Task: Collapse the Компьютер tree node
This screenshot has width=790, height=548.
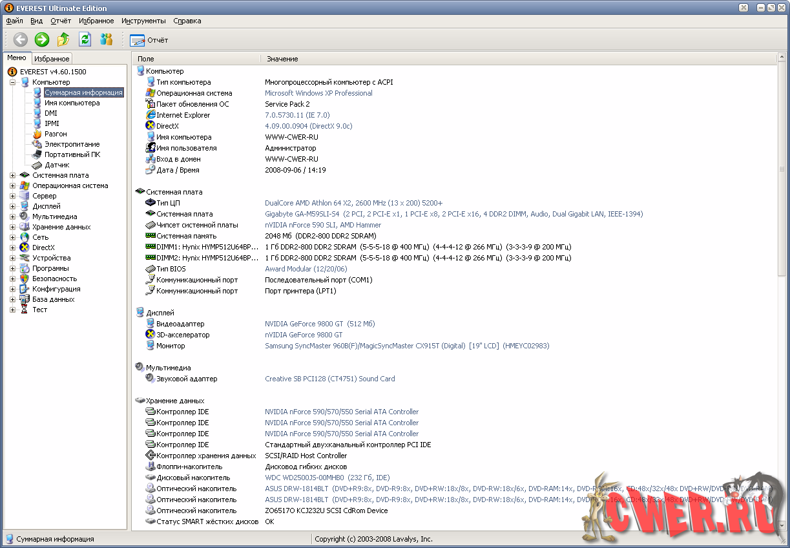Action: (x=12, y=82)
